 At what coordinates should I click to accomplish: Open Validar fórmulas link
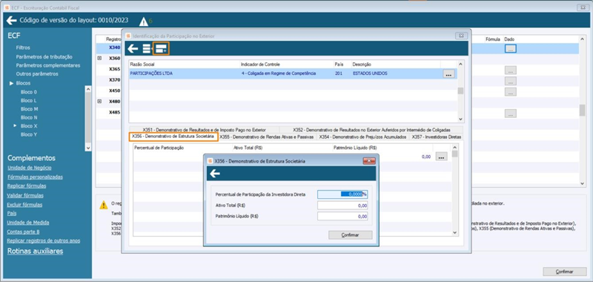[x=25, y=195]
